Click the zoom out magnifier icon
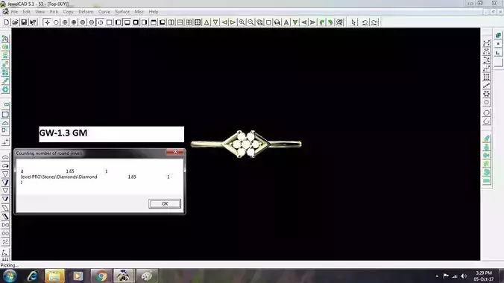Viewport: 504px width, 283px height. click(x=251, y=22)
